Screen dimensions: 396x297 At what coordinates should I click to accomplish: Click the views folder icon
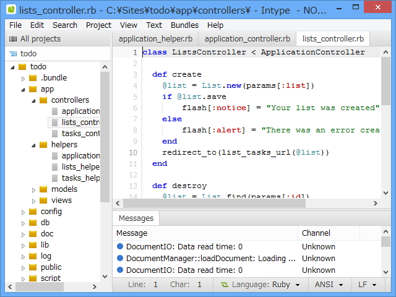(43, 200)
